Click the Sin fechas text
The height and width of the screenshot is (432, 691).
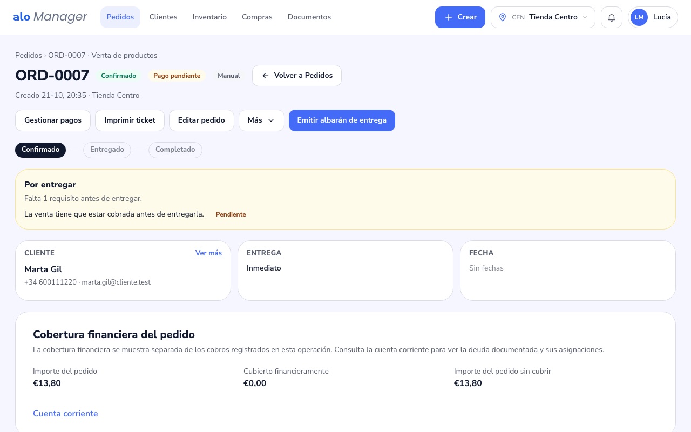coord(486,268)
